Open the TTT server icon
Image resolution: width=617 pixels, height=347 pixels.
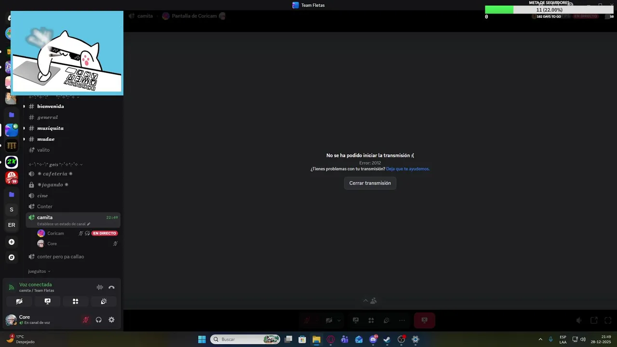pyautogui.click(x=12, y=146)
